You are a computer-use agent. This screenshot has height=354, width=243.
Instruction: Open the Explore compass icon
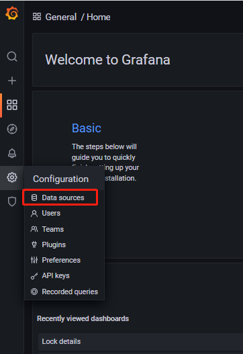click(x=12, y=129)
